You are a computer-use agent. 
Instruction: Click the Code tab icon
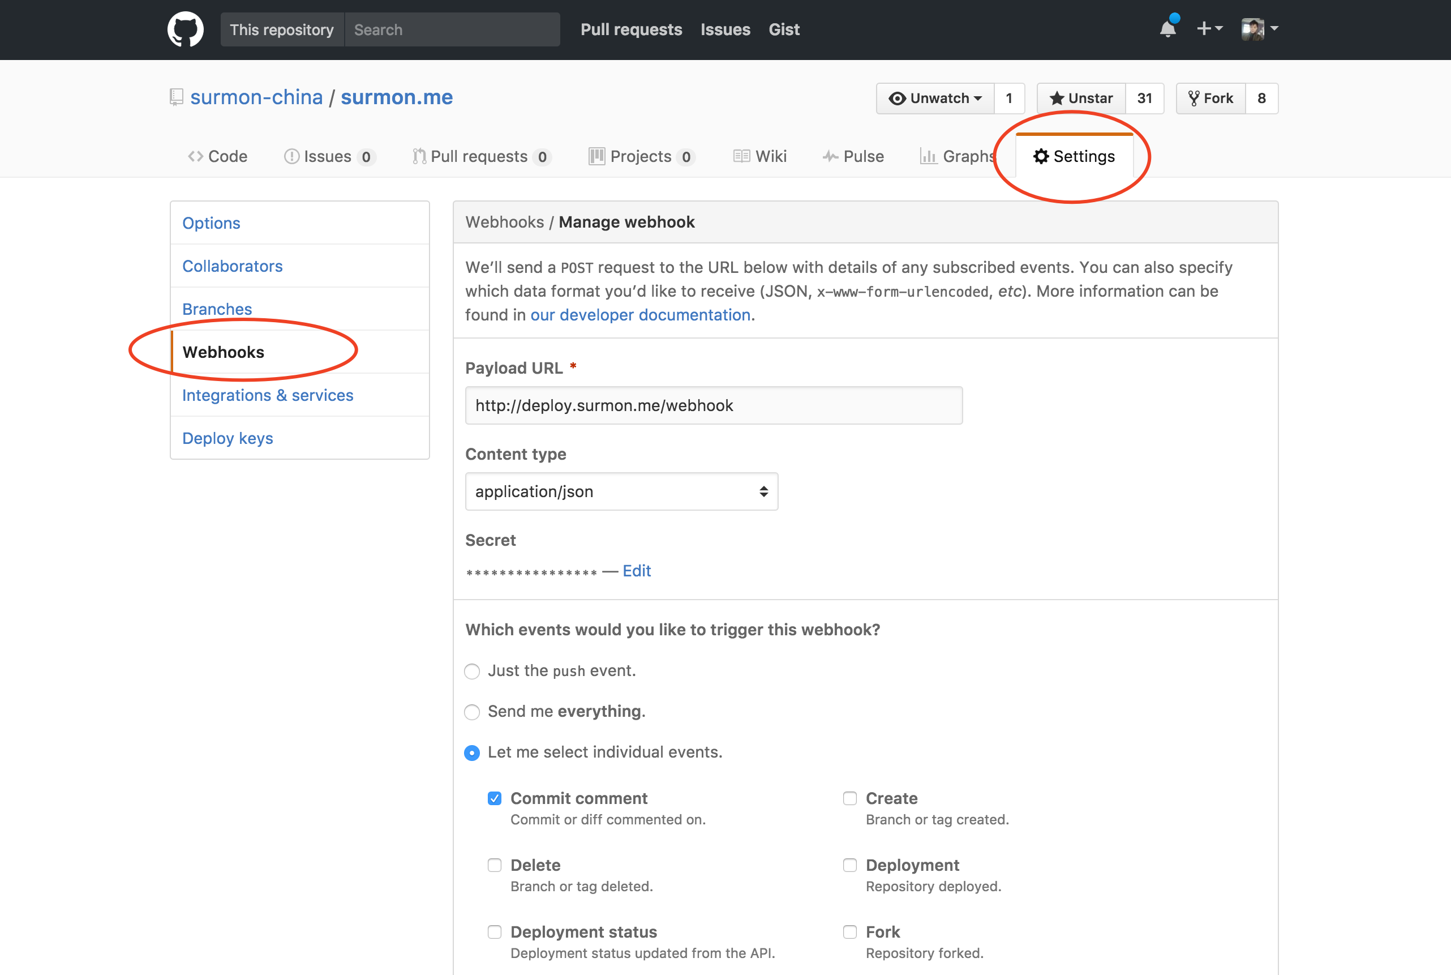click(x=196, y=157)
